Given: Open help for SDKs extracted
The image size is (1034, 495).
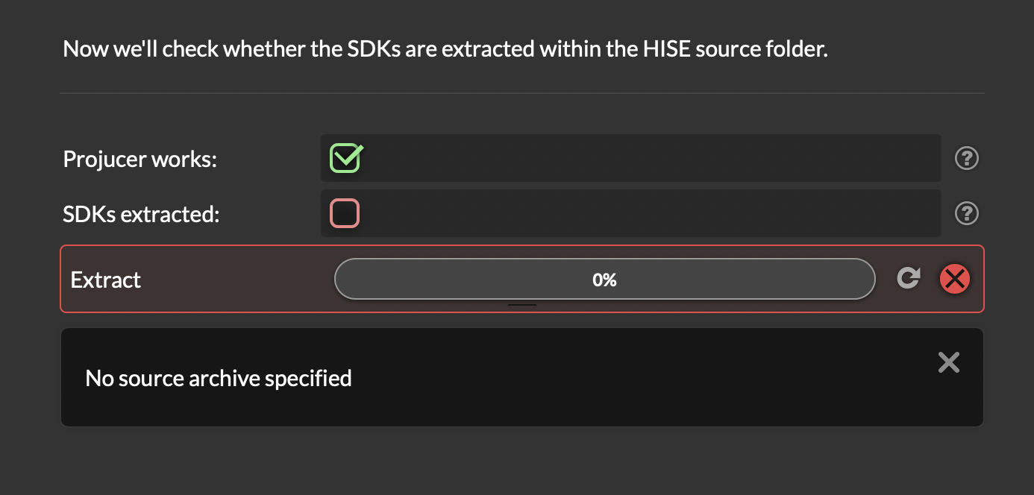Looking at the screenshot, I should [967, 213].
